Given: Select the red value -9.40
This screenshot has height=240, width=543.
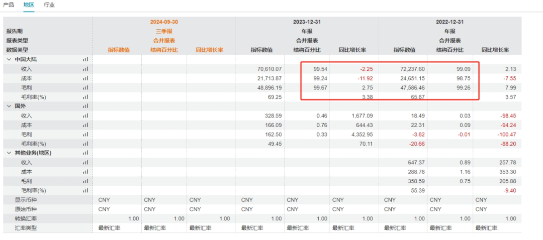Looking at the screenshot, I should [509, 191].
